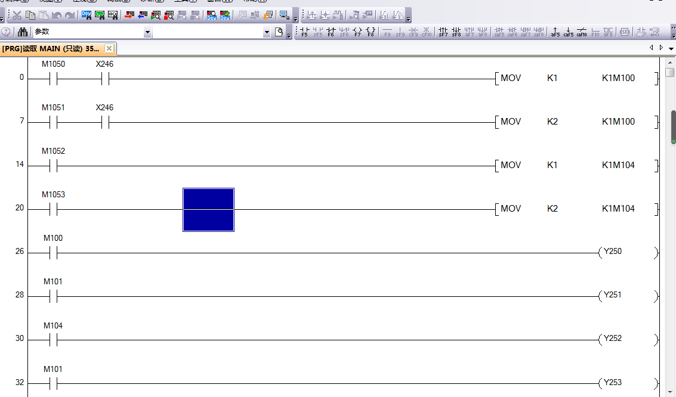Click the Read from PLC icon
This screenshot has height=397, width=676.
pyautogui.click(x=142, y=15)
